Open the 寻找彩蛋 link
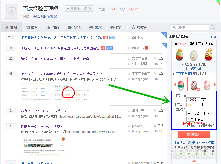The width and height of the screenshot is (221, 164). 195,68
